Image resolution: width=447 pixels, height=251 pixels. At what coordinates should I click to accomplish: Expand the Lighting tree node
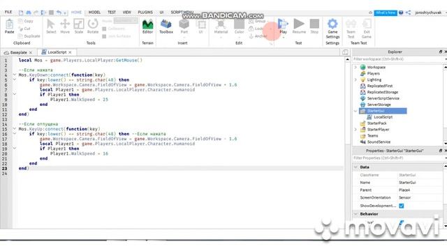[x=356, y=79]
